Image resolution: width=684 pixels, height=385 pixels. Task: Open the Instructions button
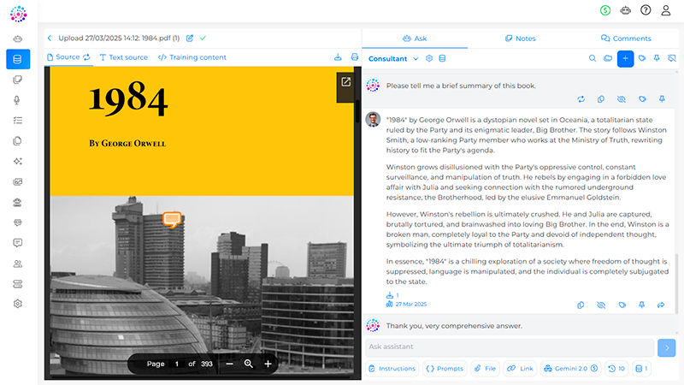click(x=392, y=369)
